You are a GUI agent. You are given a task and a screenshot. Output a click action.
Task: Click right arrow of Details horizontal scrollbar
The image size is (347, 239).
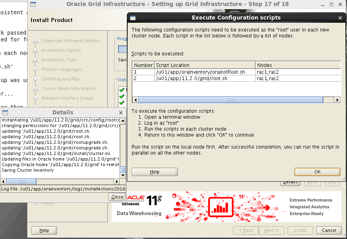(117, 182)
